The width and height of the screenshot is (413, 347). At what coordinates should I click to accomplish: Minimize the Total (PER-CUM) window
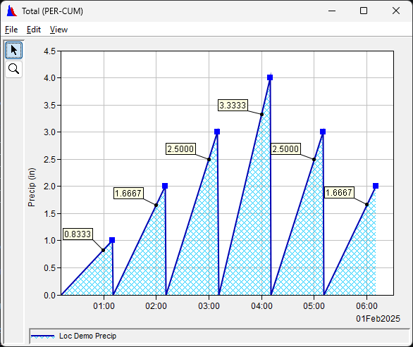tap(332, 11)
